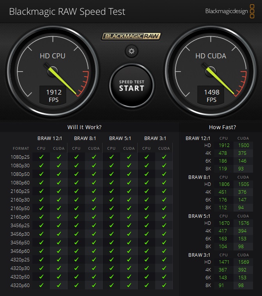Click the 1080p25 format row label

point(20,157)
